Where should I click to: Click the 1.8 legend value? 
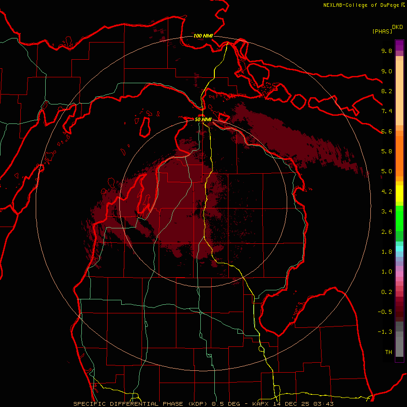pyautogui.click(x=387, y=252)
